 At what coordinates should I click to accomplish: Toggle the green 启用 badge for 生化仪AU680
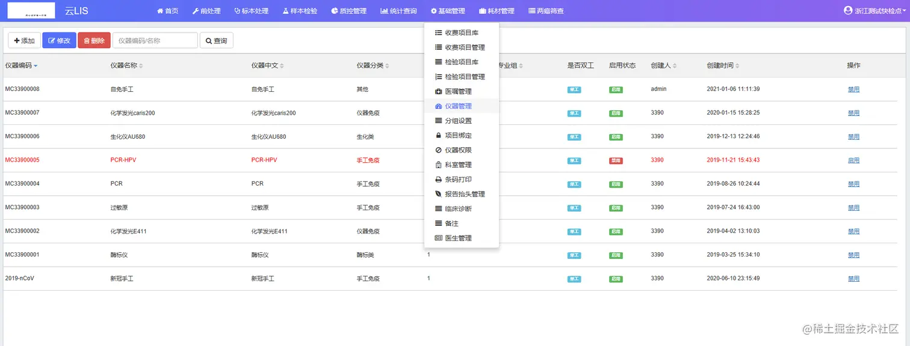615,136
